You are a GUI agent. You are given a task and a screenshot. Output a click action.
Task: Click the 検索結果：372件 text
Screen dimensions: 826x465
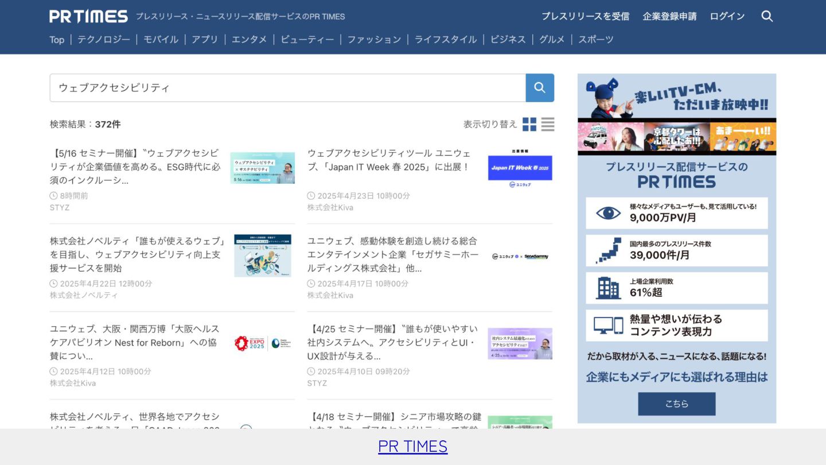coord(85,125)
